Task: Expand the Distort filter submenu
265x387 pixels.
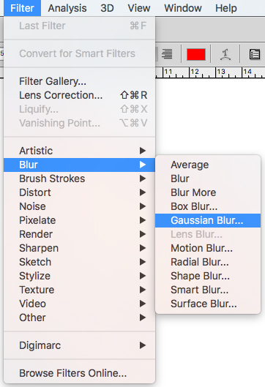Action: (x=79, y=192)
